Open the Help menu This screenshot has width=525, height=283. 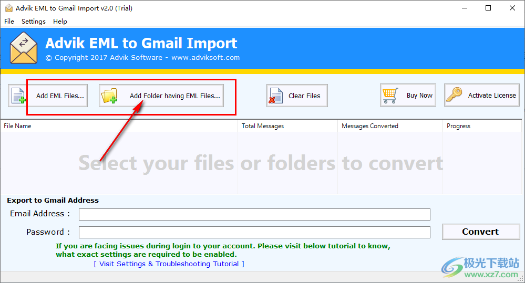pos(60,22)
